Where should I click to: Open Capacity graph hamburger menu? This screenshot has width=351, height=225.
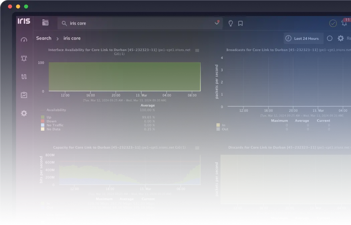coord(197,148)
